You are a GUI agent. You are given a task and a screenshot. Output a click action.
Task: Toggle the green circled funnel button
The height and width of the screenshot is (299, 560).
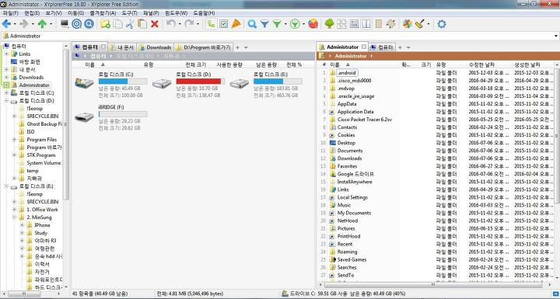pyautogui.click(x=295, y=24)
